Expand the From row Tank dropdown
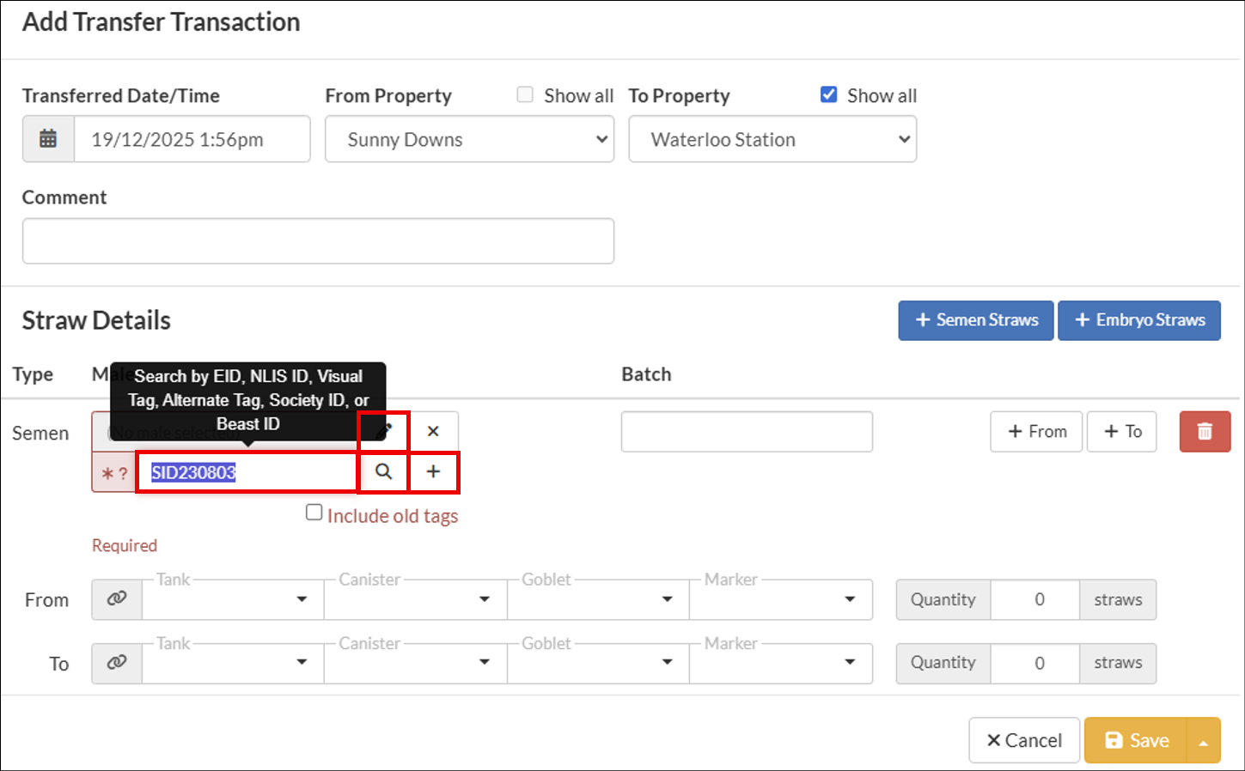This screenshot has height=771, width=1245. [x=232, y=599]
